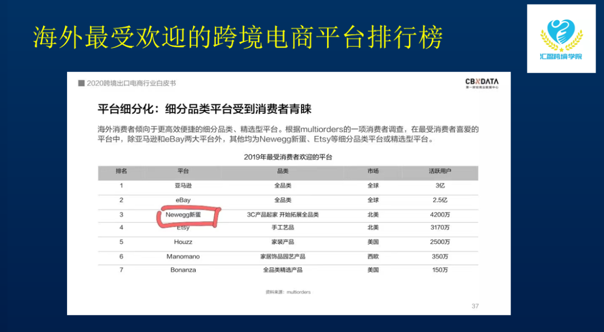
Task: Select the Houzz platform cell
Action: [x=183, y=242]
